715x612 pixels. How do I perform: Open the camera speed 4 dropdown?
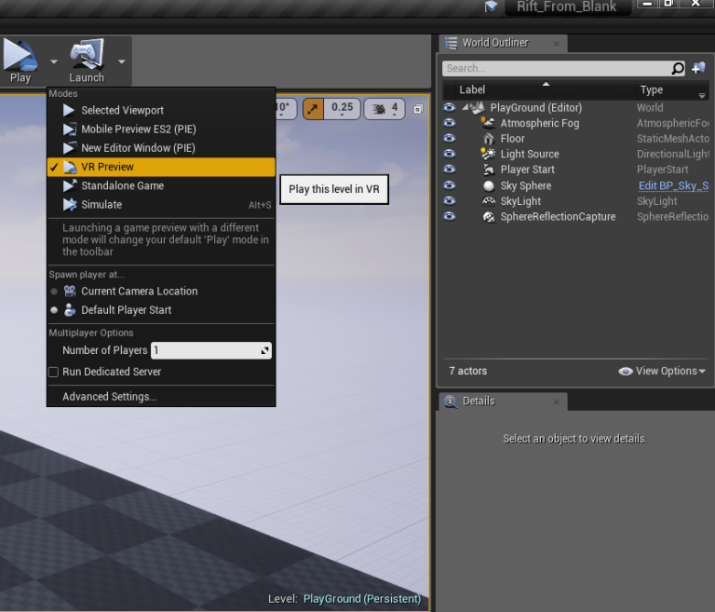coord(384,109)
